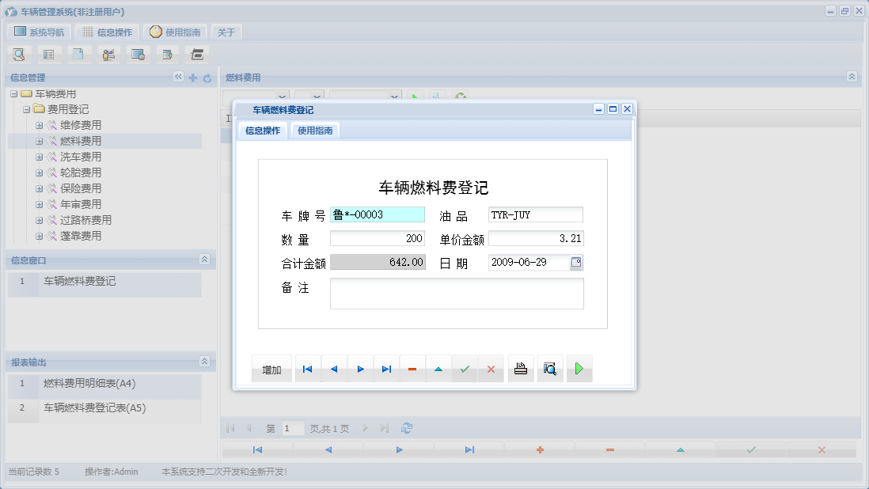Print the fuel fee record

point(520,369)
